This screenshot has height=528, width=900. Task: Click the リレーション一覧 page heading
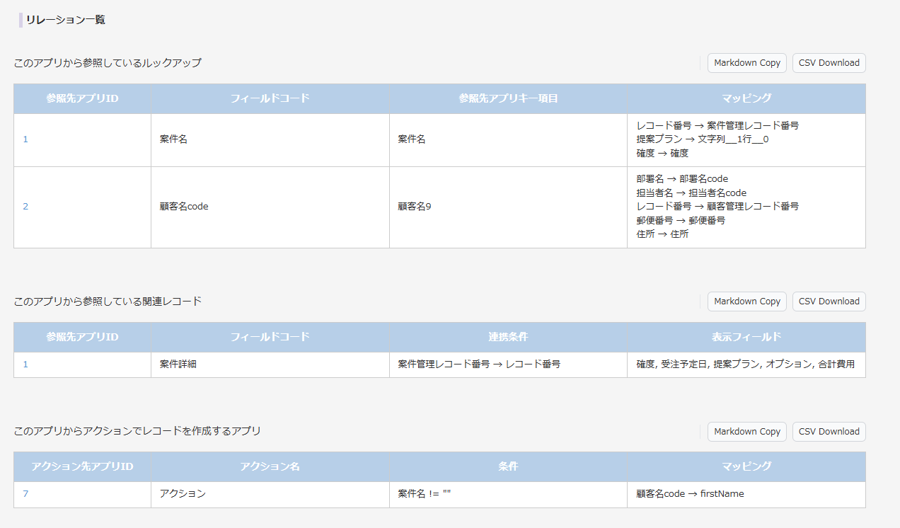(64, 20)
